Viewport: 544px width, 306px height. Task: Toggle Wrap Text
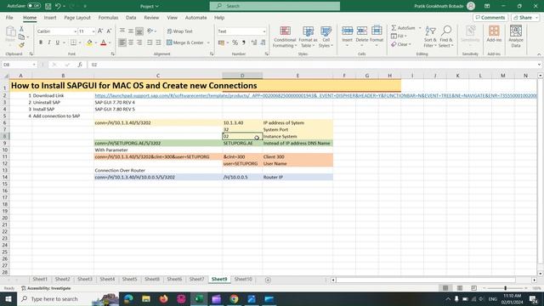tap(179, 31)
